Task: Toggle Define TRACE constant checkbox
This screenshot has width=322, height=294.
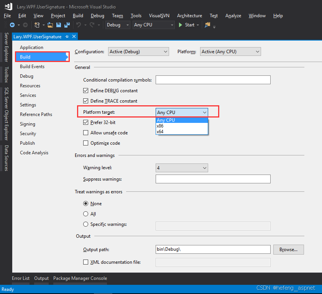Action: click(85, 101)
